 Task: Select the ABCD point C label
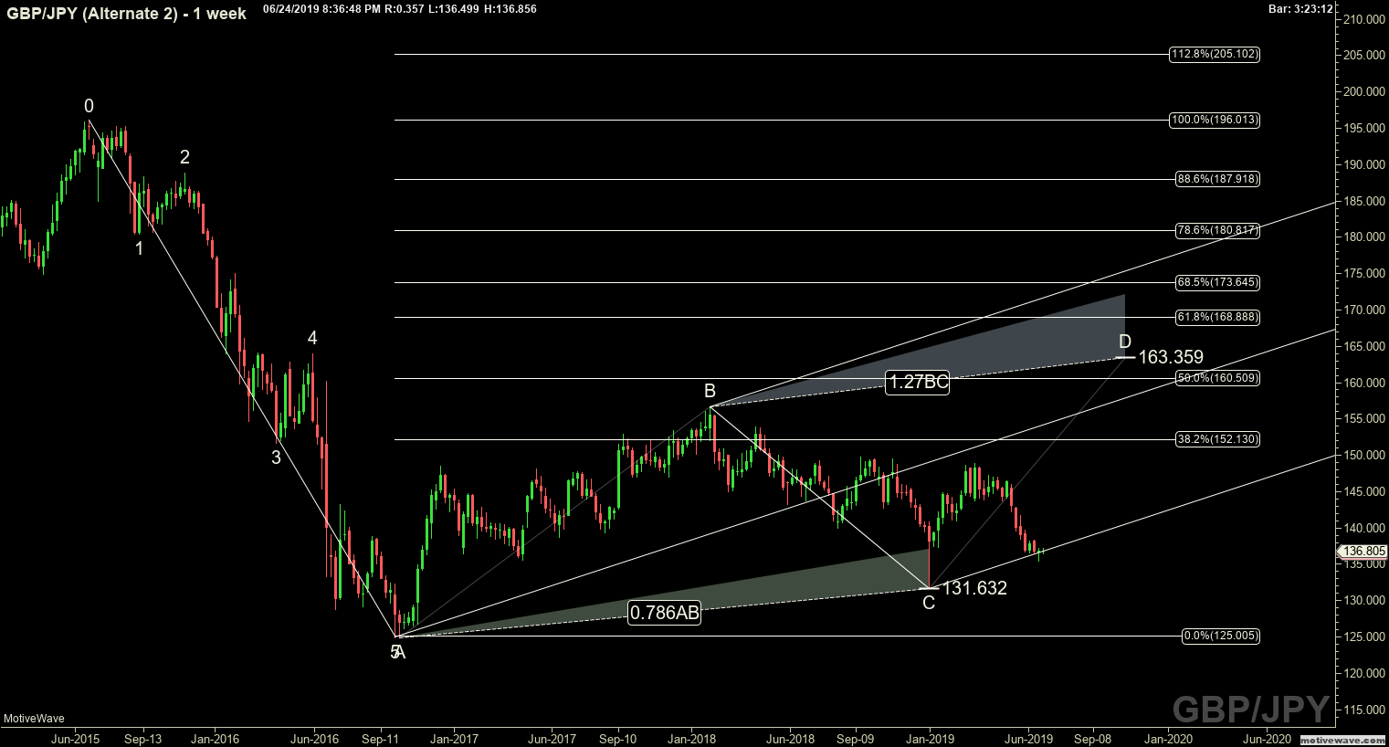coord(929,603)
